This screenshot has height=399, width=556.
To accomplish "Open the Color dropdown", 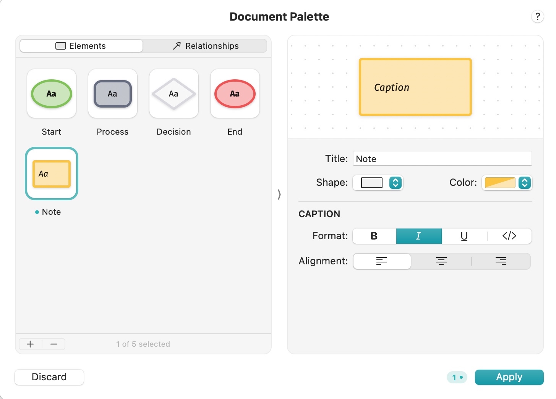I will pyautogui.click(x=507, y=183).
